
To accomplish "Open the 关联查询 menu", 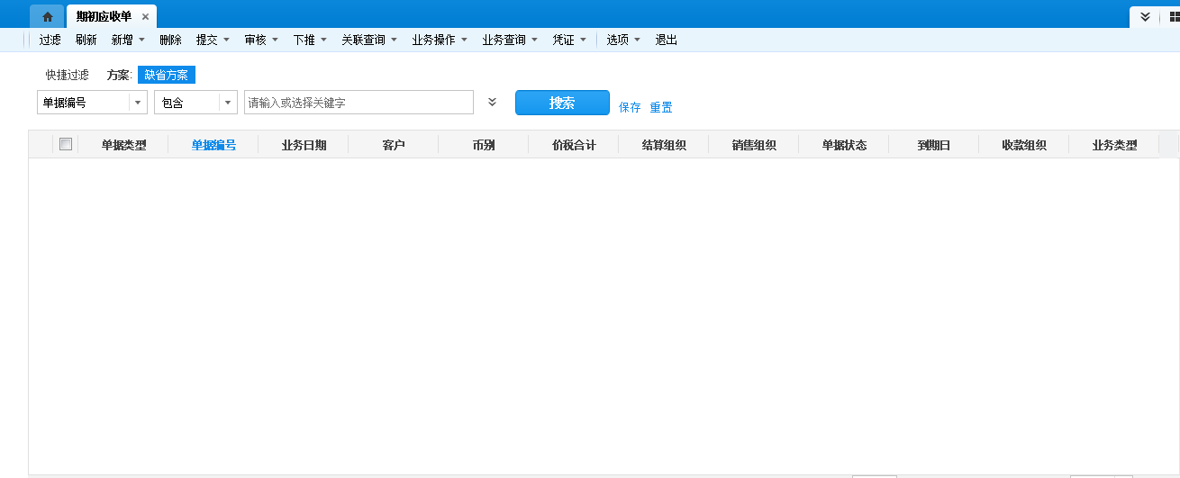I will [x=368, y=40].
